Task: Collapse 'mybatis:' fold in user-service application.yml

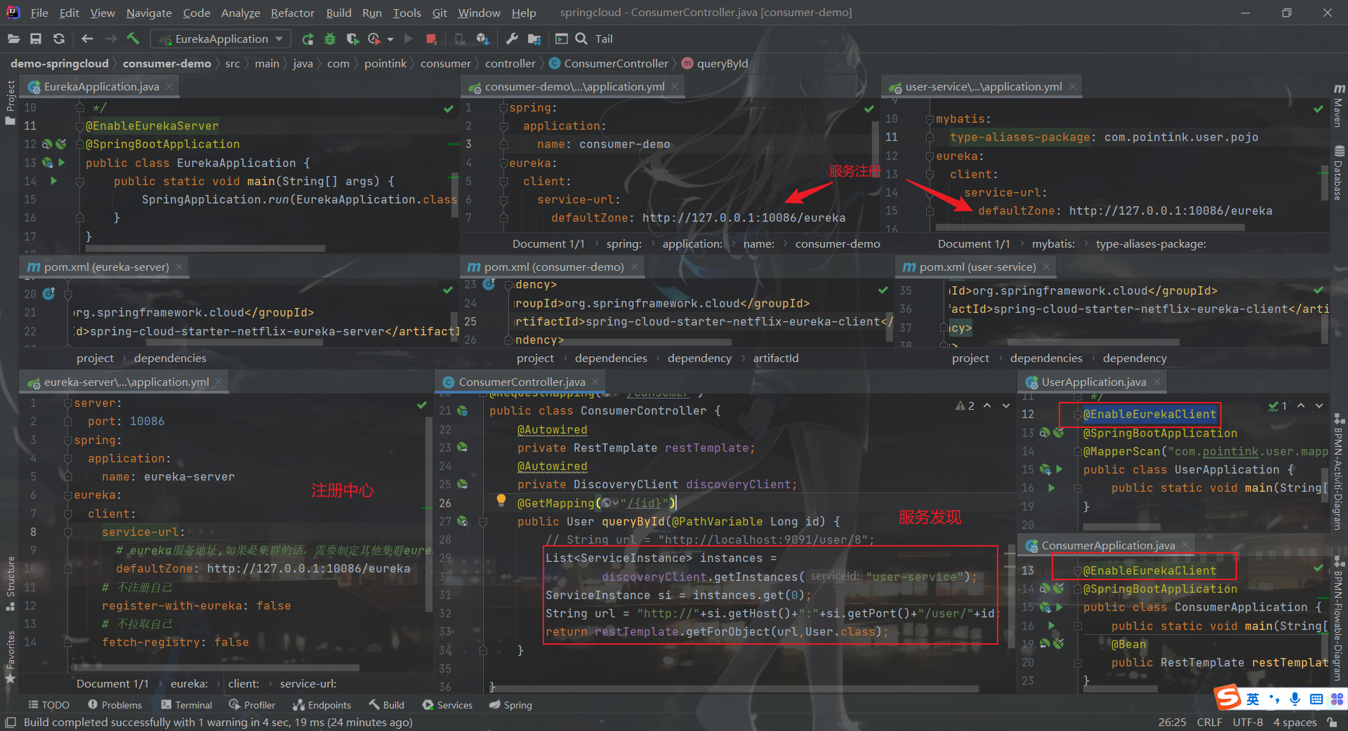Action: tap(930, 119)
